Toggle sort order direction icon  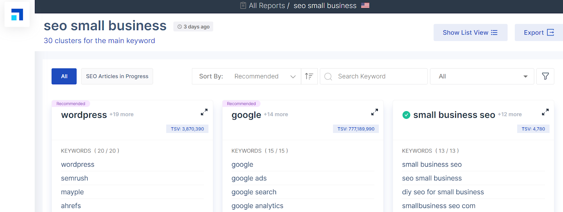(309, 76)
